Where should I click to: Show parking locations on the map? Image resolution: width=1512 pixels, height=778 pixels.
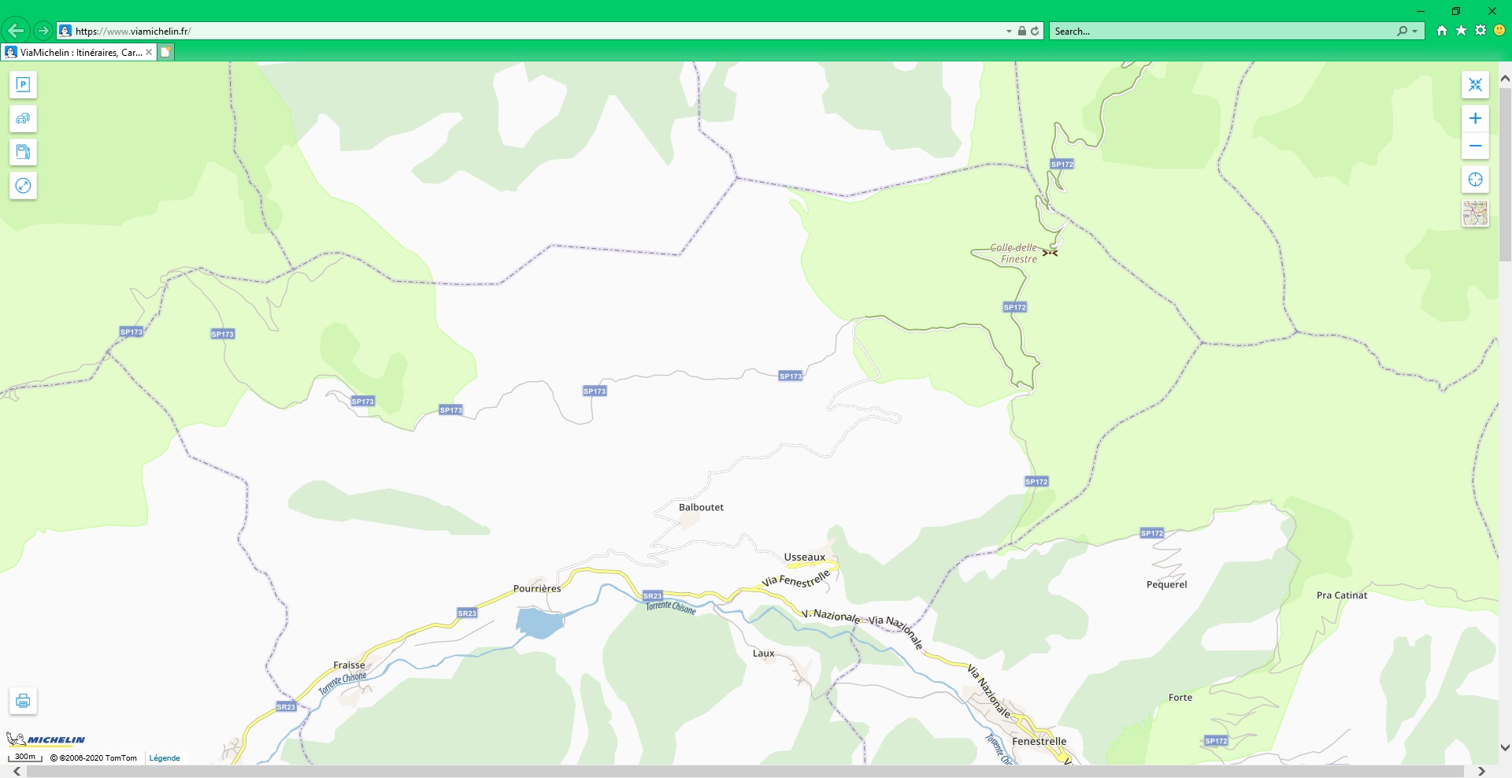pyautogui.click(x=23, y=85)
